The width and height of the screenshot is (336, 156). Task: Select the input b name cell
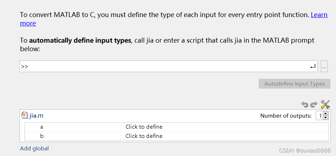coord(42,136)
